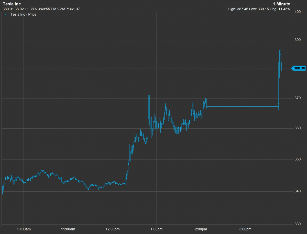Click the 360 price axis label
Image resolution: width=307 pixels, height=234 pixels.
click(x=297, y=128)
